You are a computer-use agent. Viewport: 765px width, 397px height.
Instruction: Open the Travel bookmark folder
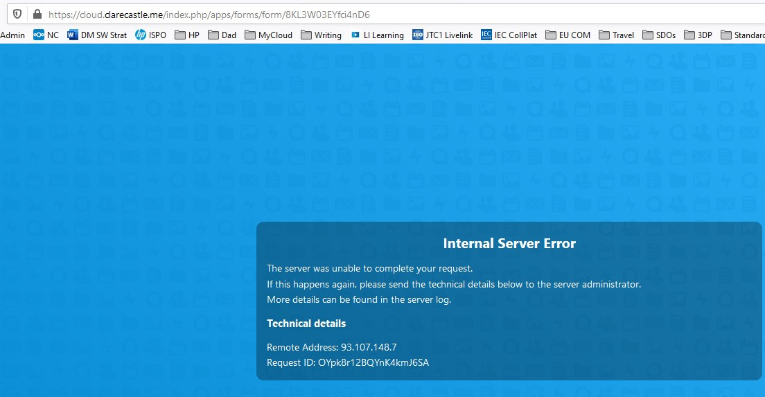click(x=616, y=35)
